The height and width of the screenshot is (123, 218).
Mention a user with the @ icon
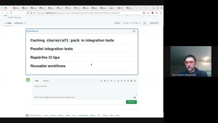(x=131, y=81)
